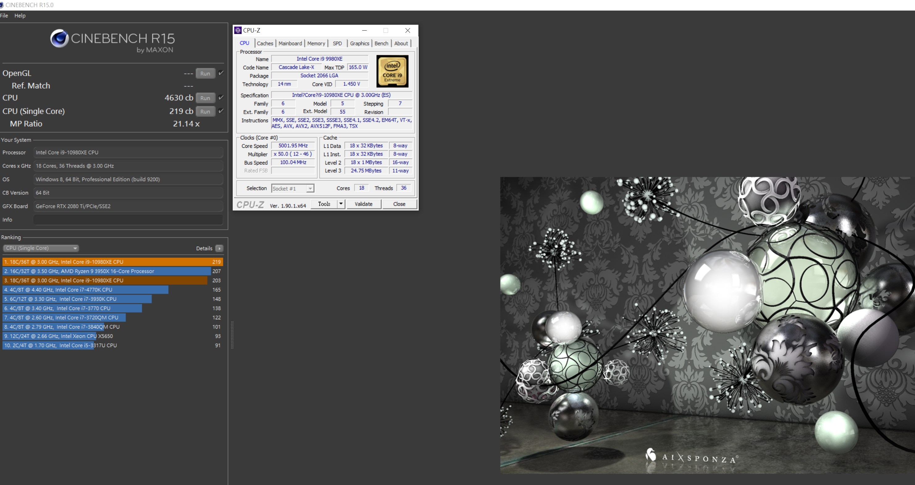The height and width of the screenshot is (485, 915).
Task: Click the panel splitter handle beside Ranking
Action: (x=232, y=335)
